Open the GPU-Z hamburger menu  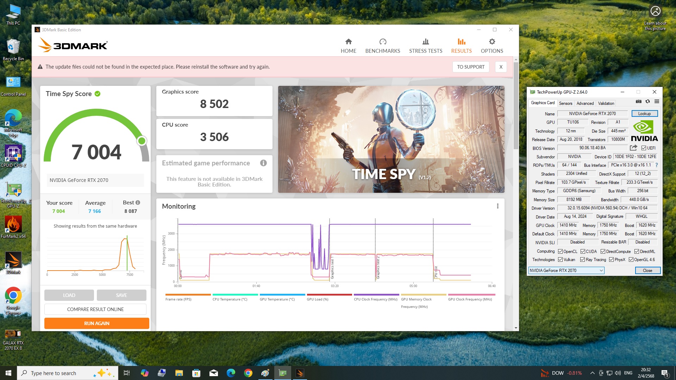[x=657, y=101]
